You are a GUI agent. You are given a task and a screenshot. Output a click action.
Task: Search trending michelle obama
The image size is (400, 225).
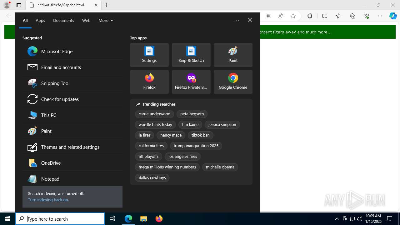pyautogui.click(x=220, y=167)
